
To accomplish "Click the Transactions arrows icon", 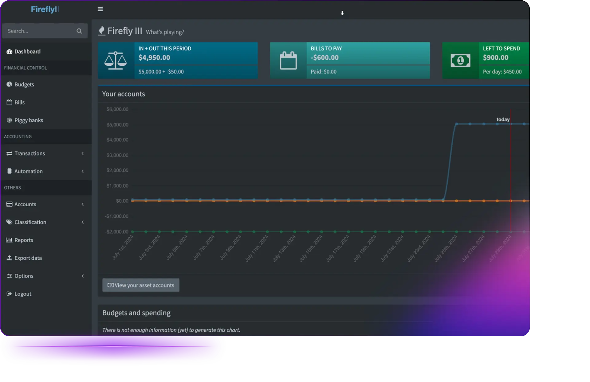I will tap(9, 153).
